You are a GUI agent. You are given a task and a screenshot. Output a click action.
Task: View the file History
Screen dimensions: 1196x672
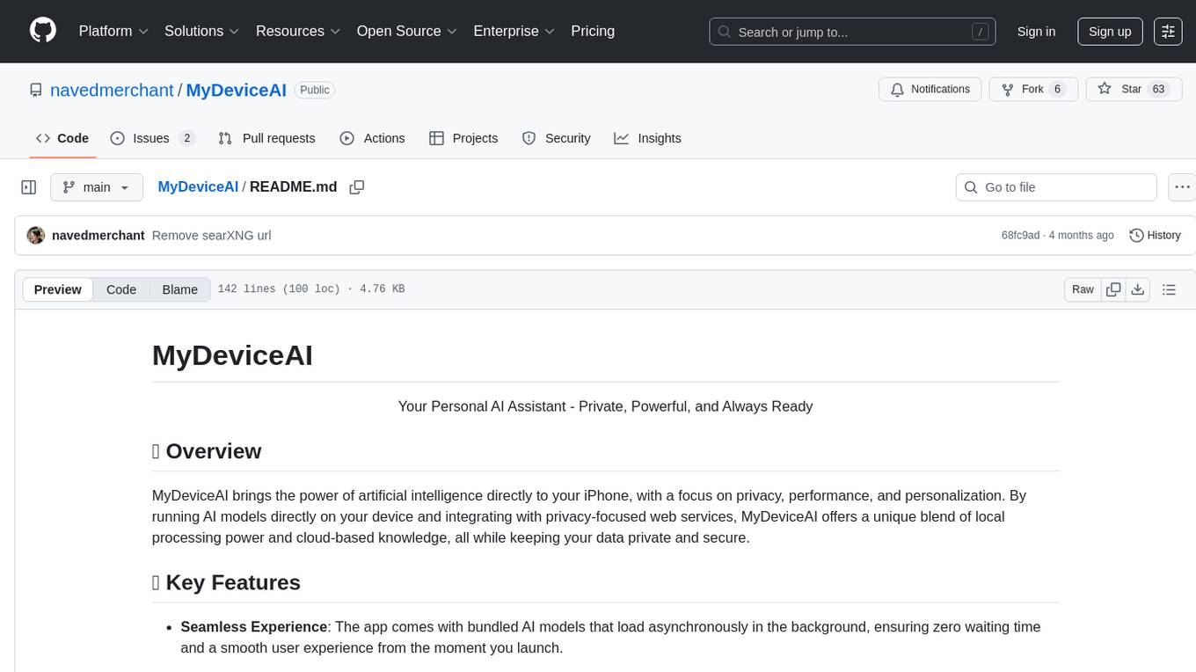pos(1155,236)
